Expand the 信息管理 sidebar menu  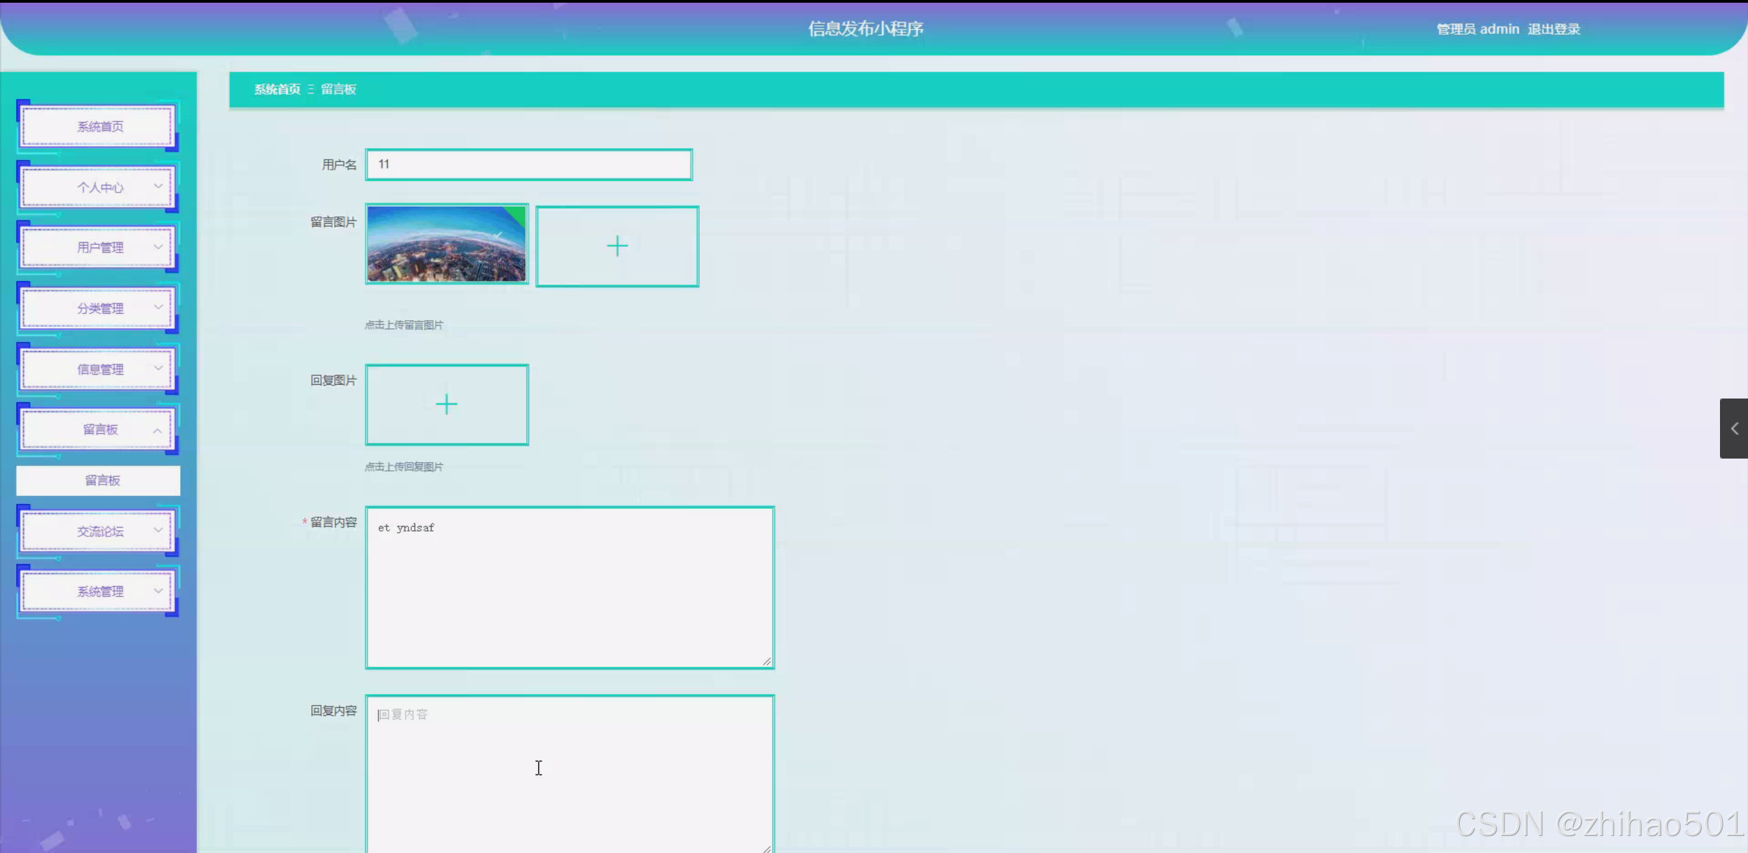click(x=100, y=369)
